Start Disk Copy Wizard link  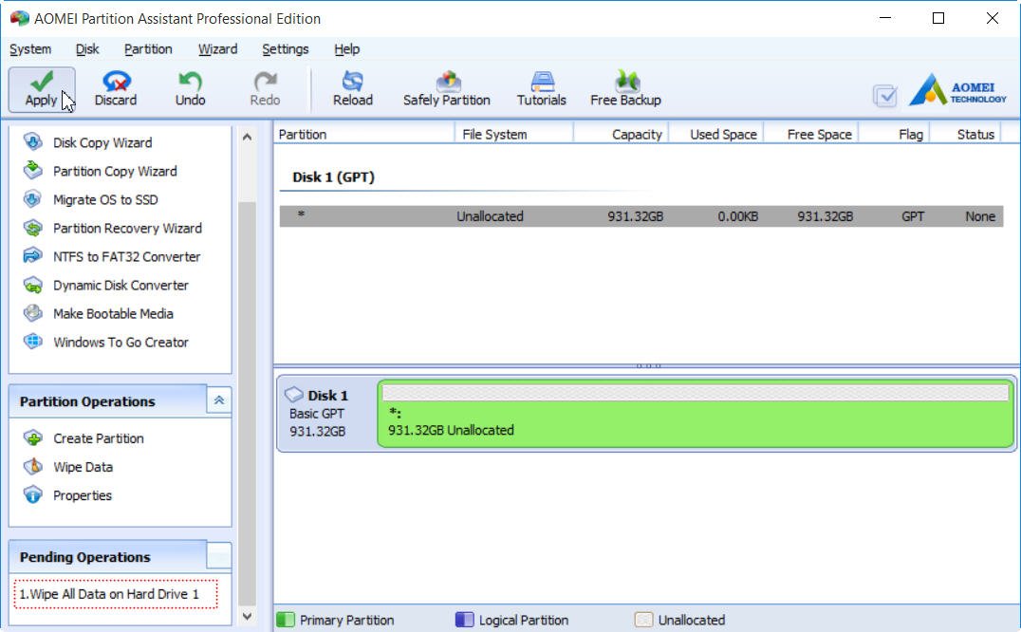point(102,142)
